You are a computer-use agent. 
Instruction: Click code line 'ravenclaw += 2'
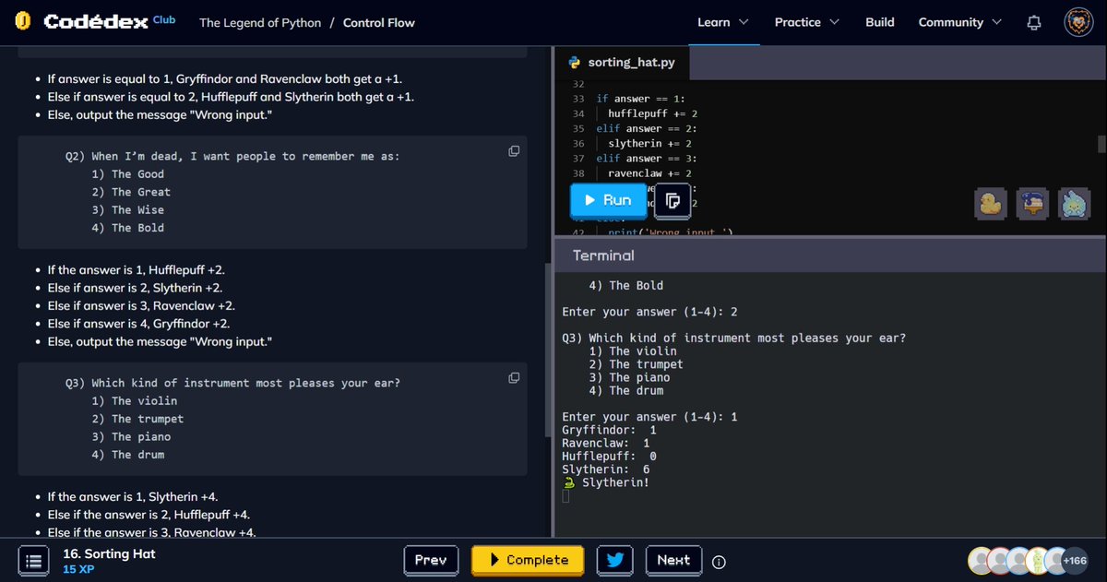point(649,172)
